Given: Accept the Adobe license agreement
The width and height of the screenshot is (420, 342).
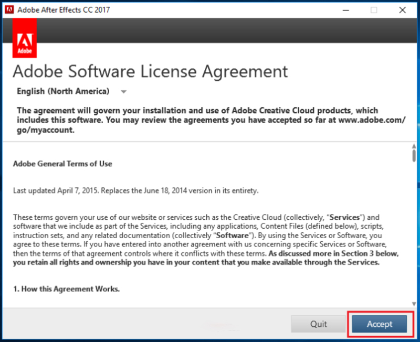Looking at the screenshot, I should (x=379, y=324).
